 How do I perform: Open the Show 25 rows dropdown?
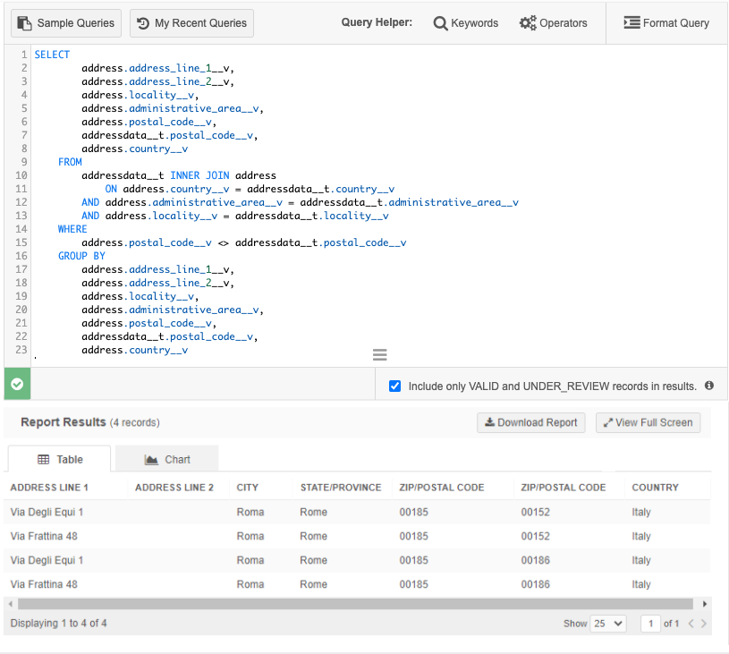coord(608,624)
